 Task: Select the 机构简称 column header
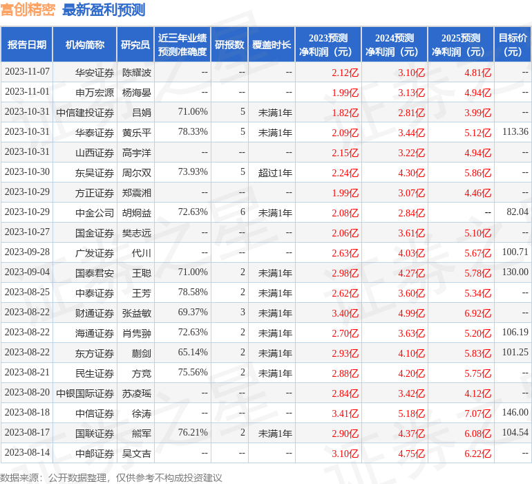(85, 44)
